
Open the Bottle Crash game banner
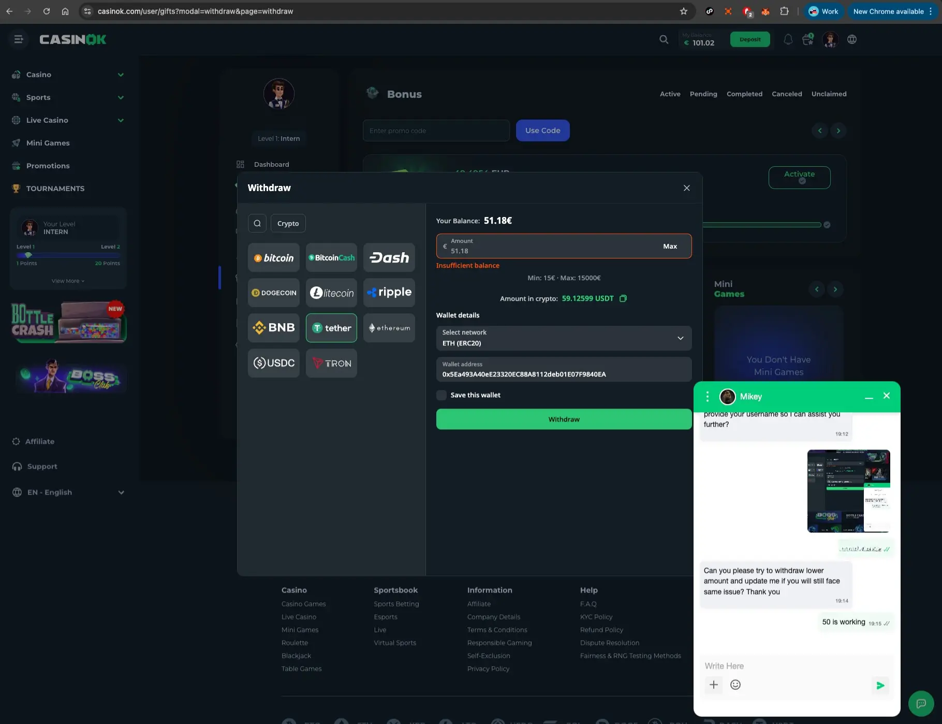click(x=68, y=322)
